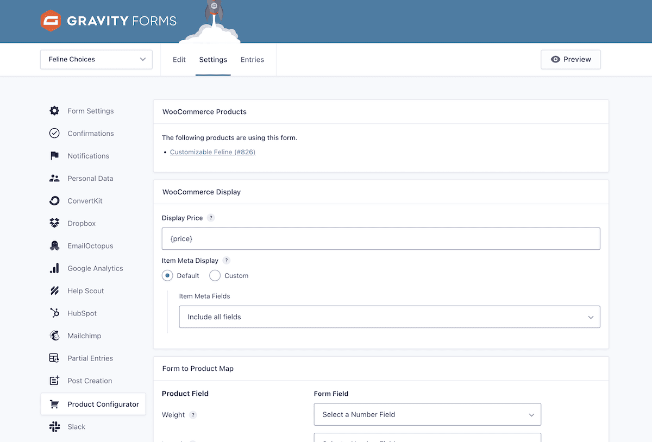Click the Notifications flag icon
652x442 pixels.
[x=54, y=156]
